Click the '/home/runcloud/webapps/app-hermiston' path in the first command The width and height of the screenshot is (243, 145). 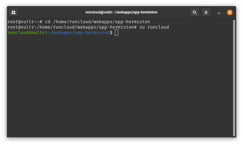pyautogui.click(x=101, y=22)
